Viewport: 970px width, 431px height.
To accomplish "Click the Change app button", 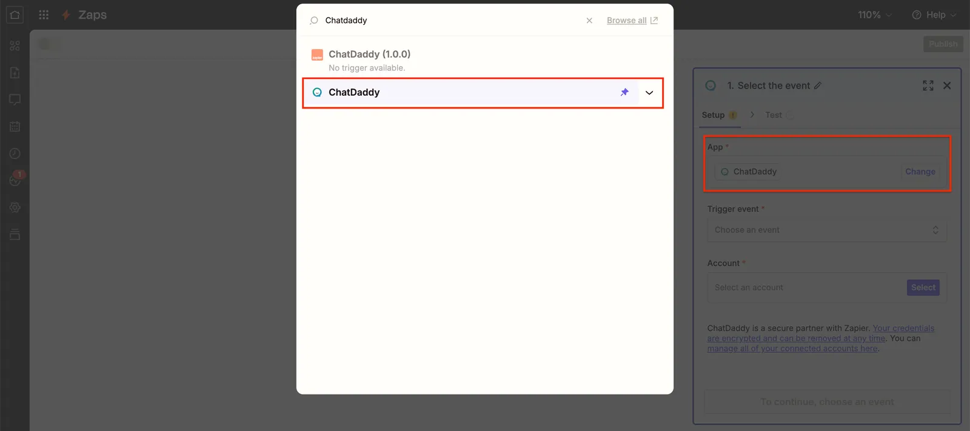I will (x=920, y=172).
